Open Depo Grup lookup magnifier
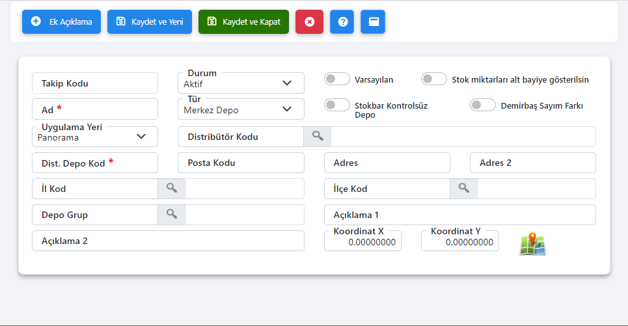The height and width of the screenshot is (326, 628). [171, 215]
